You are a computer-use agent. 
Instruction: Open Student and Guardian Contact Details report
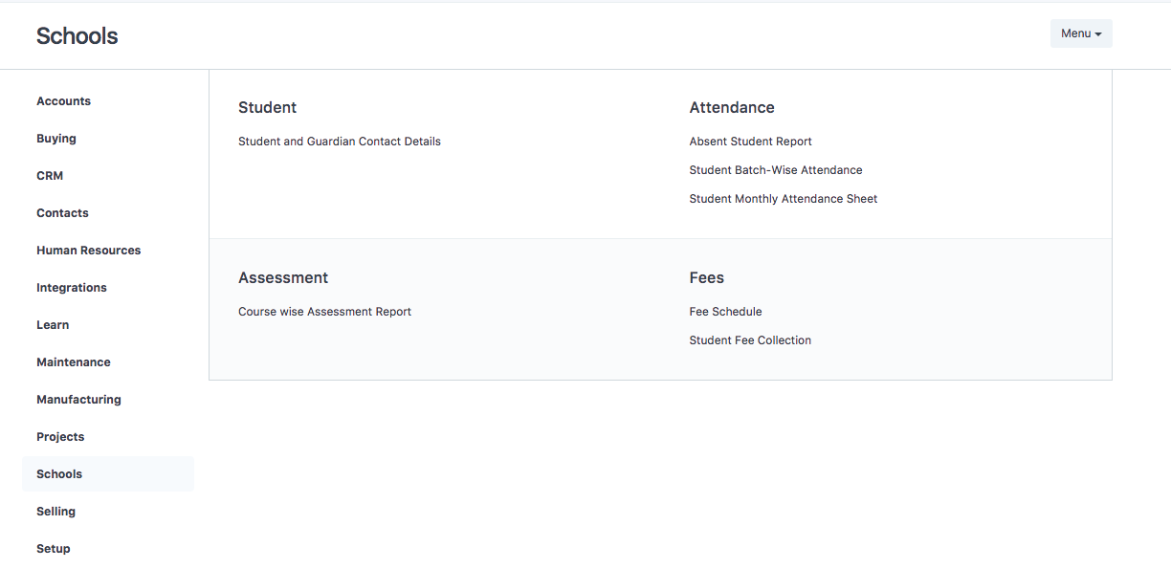[340, 141]
